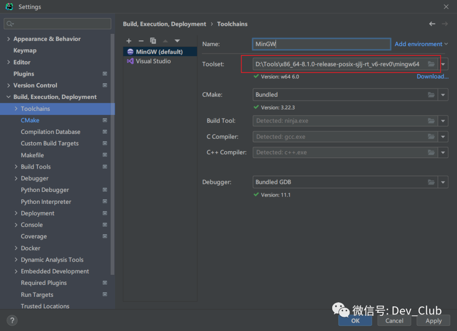Open help with question mark button
The image size is (457, 331).
click(12, 320)
